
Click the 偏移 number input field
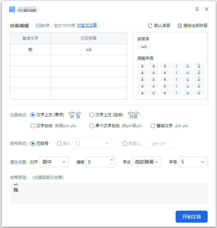pyautogui.click(x=100, y=162)
